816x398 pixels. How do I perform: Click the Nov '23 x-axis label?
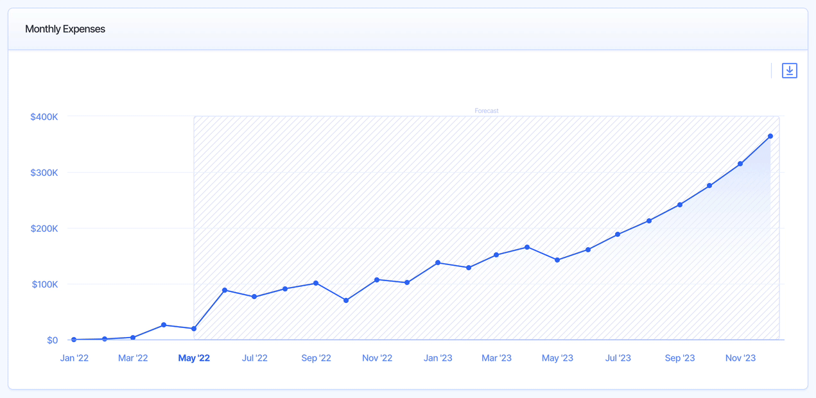point(740,358)
